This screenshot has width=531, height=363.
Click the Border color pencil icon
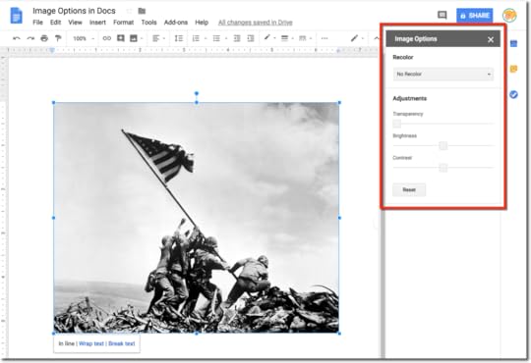point(266,38)
